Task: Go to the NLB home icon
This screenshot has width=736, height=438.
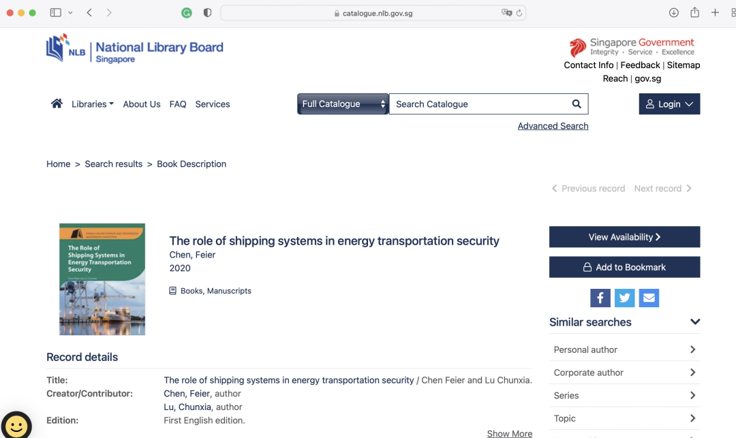Action: (x=57, y=104)
